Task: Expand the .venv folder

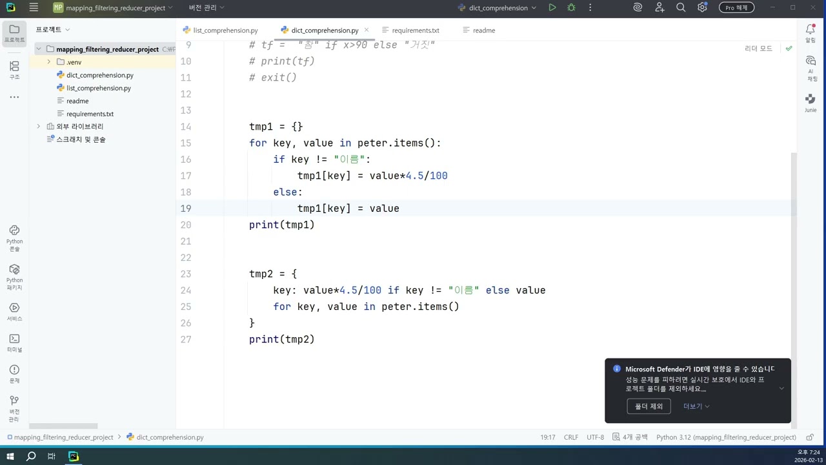Action: pos(49,62)
